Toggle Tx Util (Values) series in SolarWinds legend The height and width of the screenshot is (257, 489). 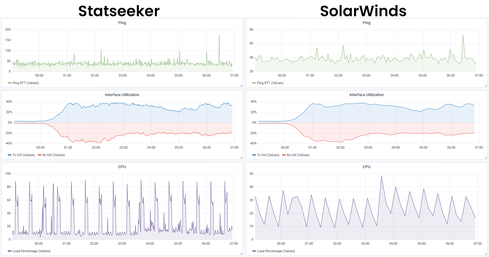[x=268, y=155]
